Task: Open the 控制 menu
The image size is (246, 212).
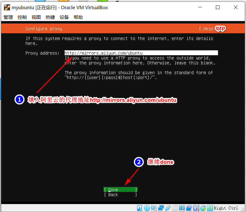Action: 22,17
